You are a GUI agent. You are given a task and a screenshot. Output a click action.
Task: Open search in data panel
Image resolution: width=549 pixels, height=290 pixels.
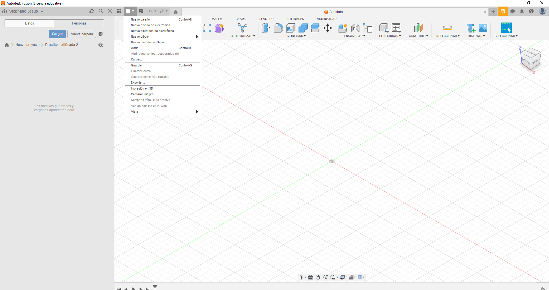101,11
